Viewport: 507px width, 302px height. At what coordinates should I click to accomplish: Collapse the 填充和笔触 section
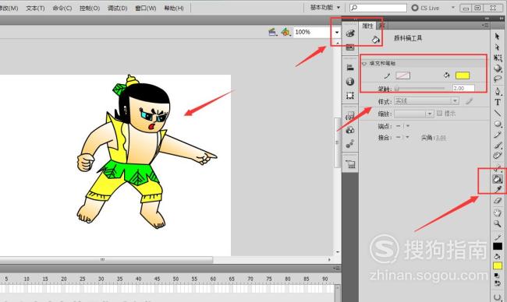364,64
